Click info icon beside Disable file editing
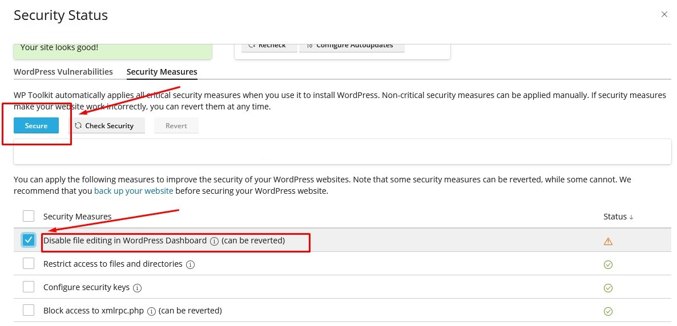 coord(214,241)
